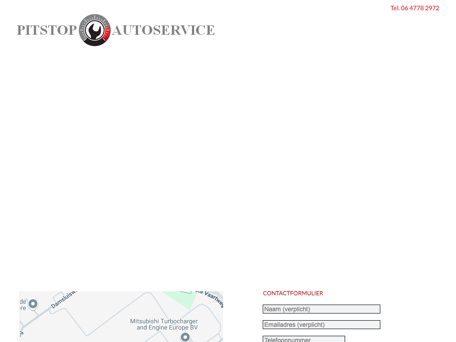Focus the Naam (verplicht) input field
The image size is (456, 342).
[321, 309]
